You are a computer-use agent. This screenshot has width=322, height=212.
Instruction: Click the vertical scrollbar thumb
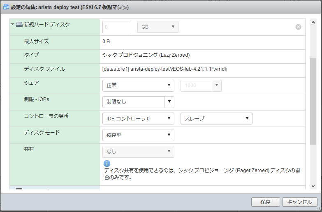[313, 101]
